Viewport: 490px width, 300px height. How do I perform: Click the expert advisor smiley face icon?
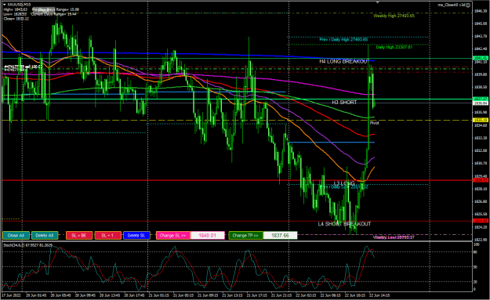tap(468, 5)
